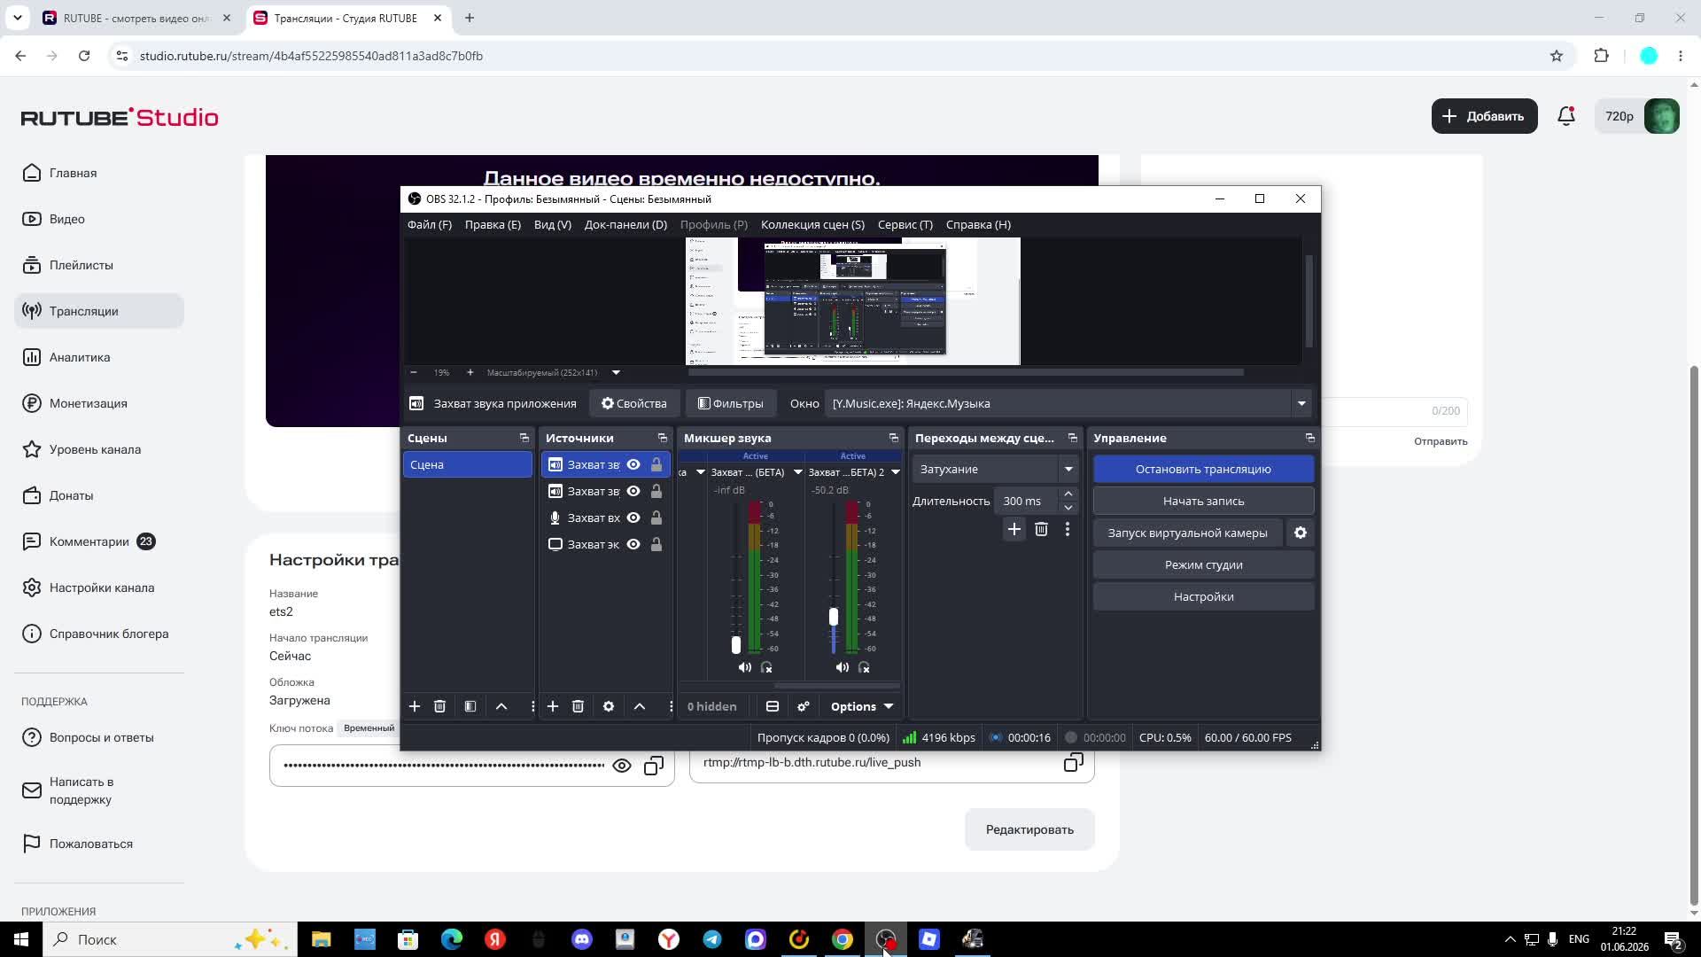Lock the Захват эк source

coord(656,544)
